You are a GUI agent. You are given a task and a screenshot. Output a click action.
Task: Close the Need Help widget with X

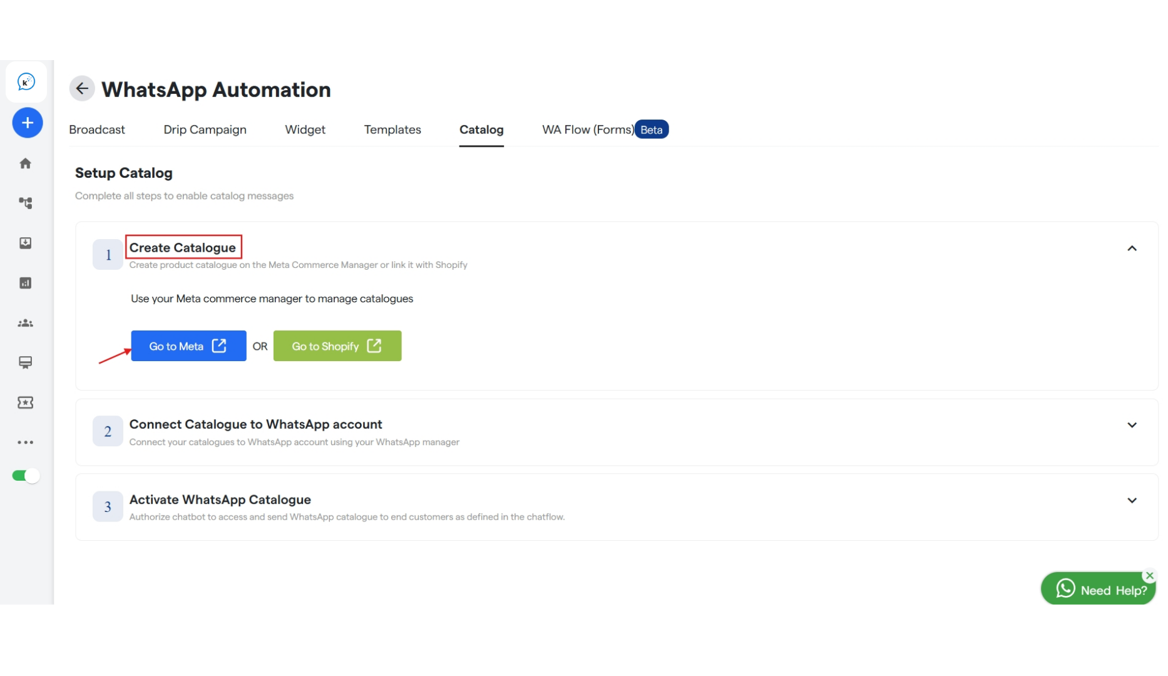coord(1149,576)
